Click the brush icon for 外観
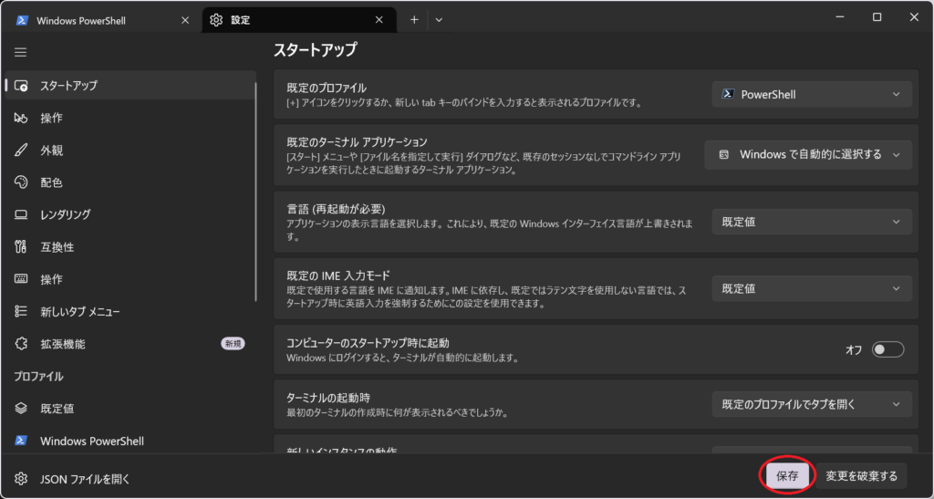This screenshot has height=499, width=934. [x=21, y=151]
